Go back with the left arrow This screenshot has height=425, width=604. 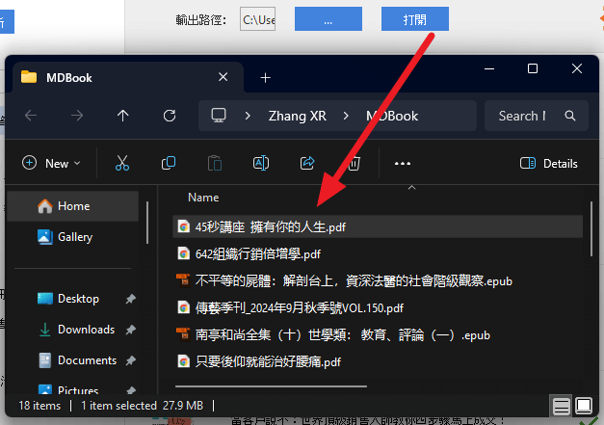tap(31, 116)
